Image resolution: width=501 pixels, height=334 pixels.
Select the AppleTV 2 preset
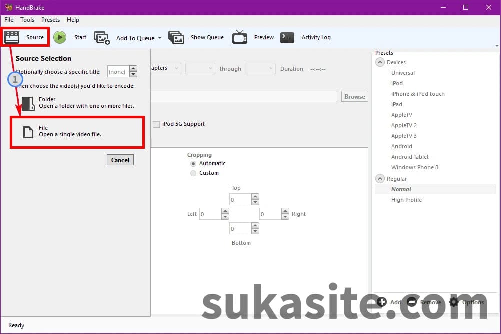pyautogui.click(x=404, y=126)
